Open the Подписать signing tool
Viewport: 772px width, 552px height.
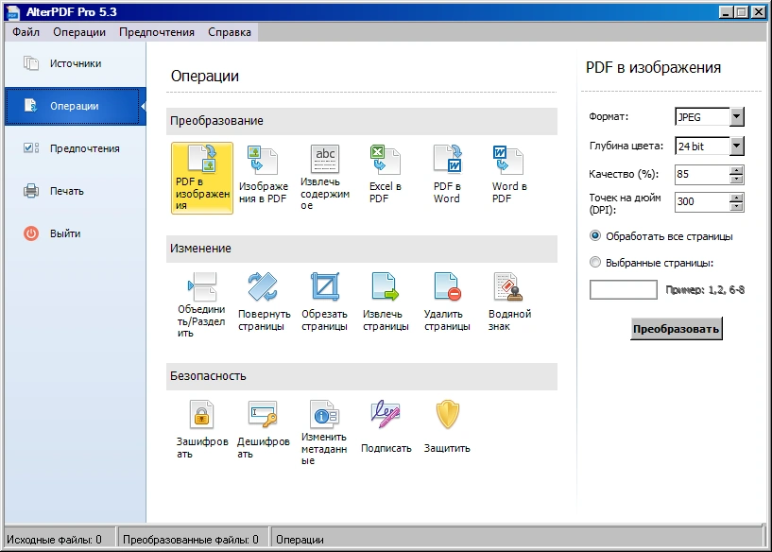click(386, 427)
